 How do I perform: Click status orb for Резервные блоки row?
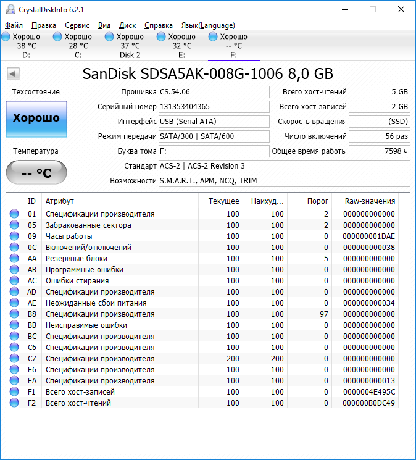(x=14, y=259)
